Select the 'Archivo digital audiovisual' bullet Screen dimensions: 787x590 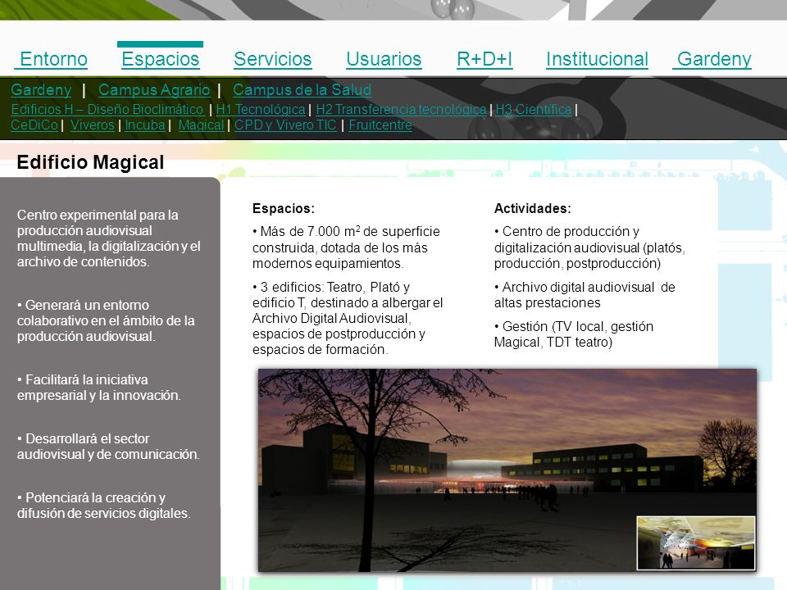pyautogui.click(x=585, y=295)
